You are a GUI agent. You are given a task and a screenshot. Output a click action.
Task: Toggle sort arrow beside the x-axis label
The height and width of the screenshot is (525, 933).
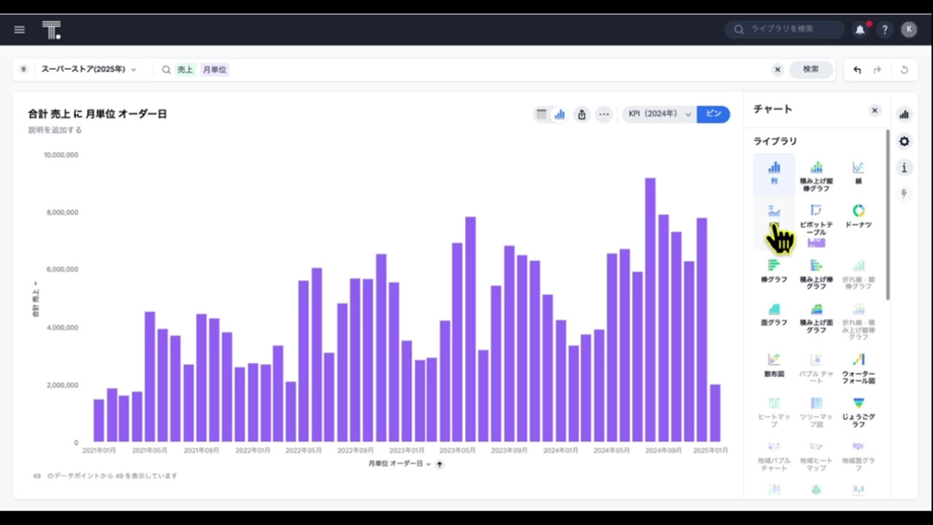coord(440,464)
